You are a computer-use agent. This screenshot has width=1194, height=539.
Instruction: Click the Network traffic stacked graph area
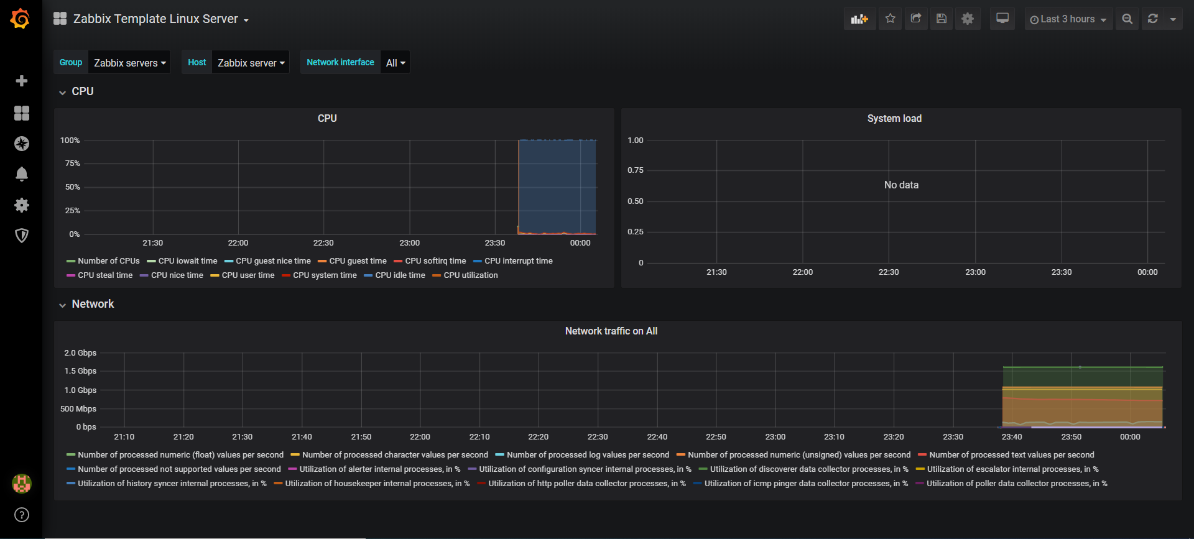[1083, 398]
